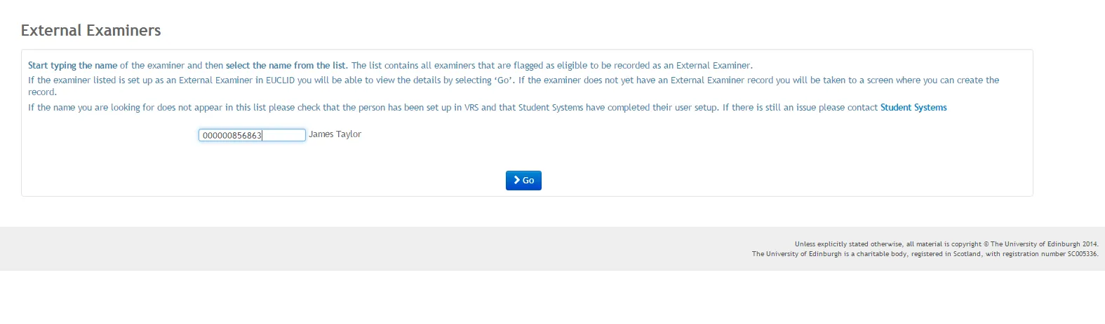This screenshot has height=324, width=1105.
Task: Click the wrapped word 'record.' on its own line
Action: 42,92
